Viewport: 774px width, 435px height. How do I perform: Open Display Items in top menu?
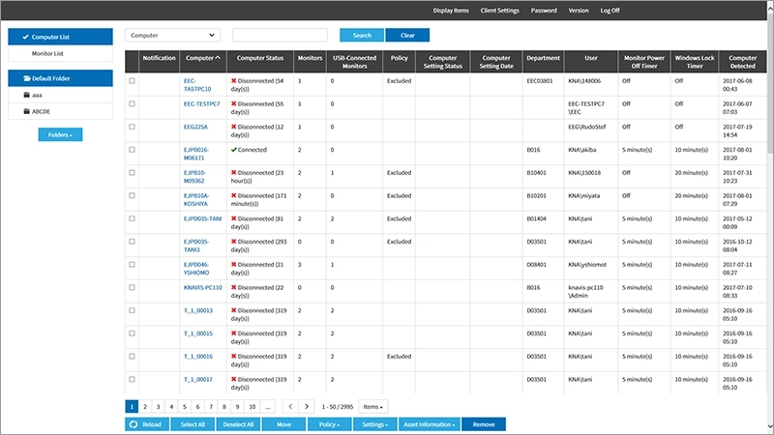pos(451,11)
